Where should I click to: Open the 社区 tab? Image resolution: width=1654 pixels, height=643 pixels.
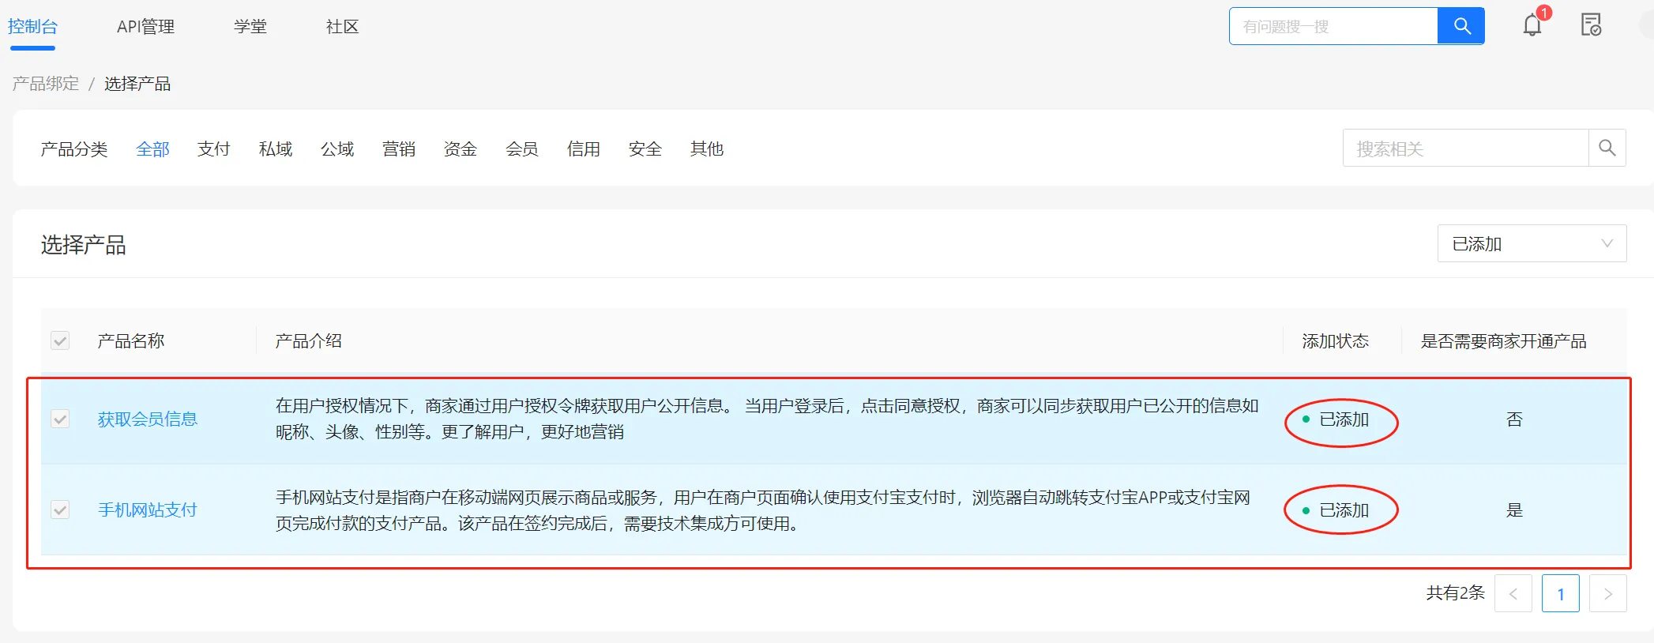[x=342, y=27]
